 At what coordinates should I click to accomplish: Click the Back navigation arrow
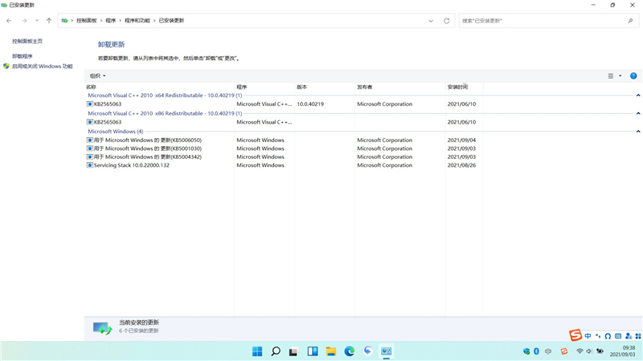(9, 21)
